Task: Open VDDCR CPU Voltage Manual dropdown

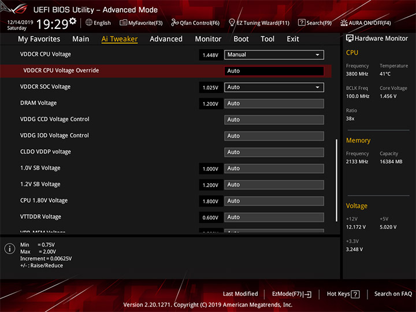Action: pyautogui.click(x=274, y=55)
